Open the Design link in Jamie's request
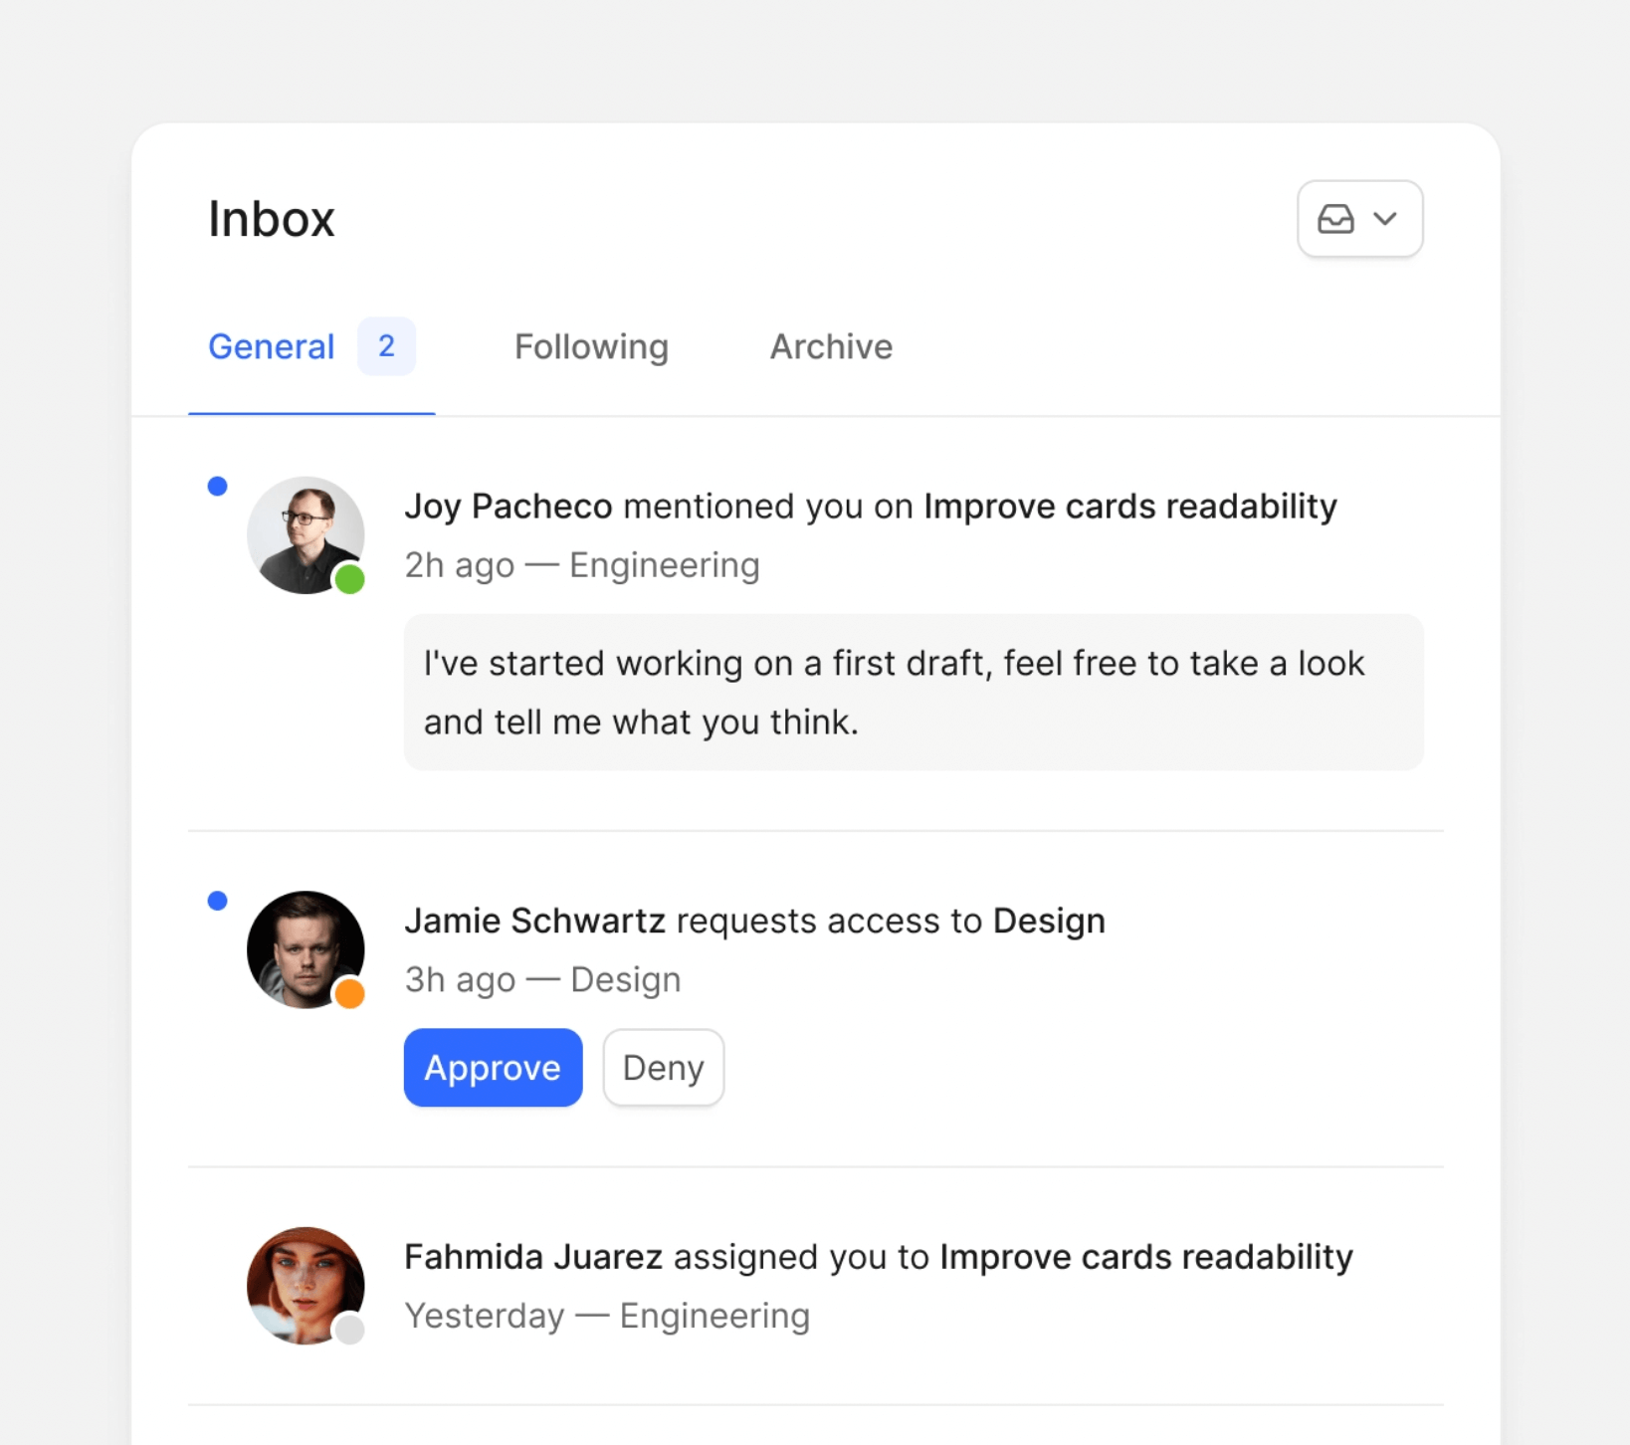This screenshot has height=1445, width=1630. pyautogui.click(x=1049, y=922)
